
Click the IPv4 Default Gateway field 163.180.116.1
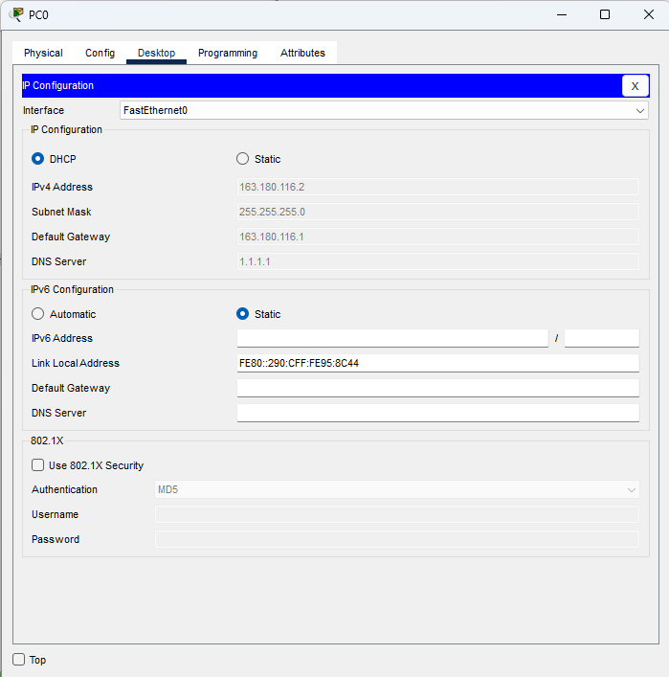(437, 237)
